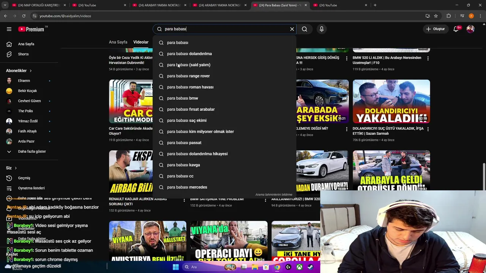The width and height of the screenshot is (486, 273).
Task: Start voice search with microphone
Action: click(x=322, y=29)
